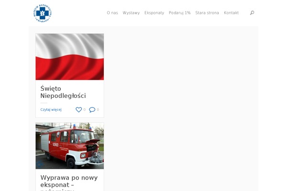The width and height of the screenshot is (287, 191).
Task: Click the Muzeum Ratownictwa logo
Action: 43,13
